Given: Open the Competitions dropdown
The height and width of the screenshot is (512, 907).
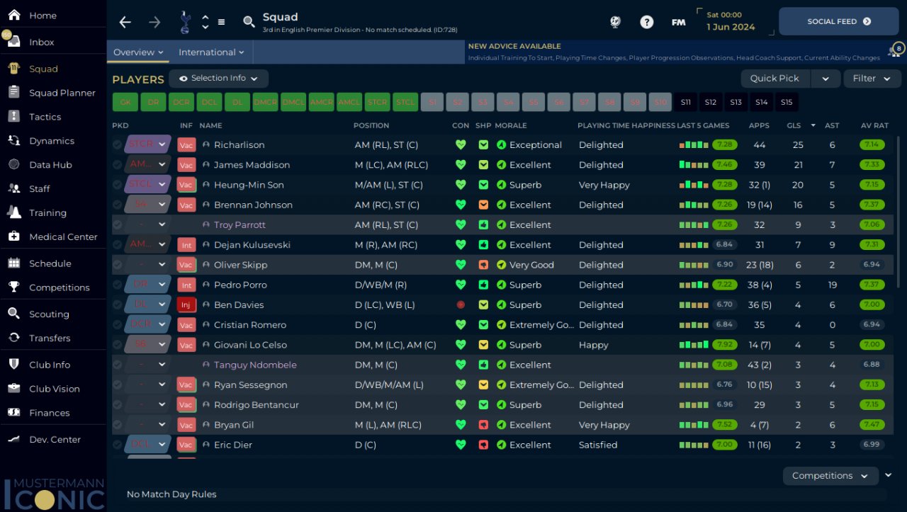Looking at the screenshot, I should (x=830, y=476).
